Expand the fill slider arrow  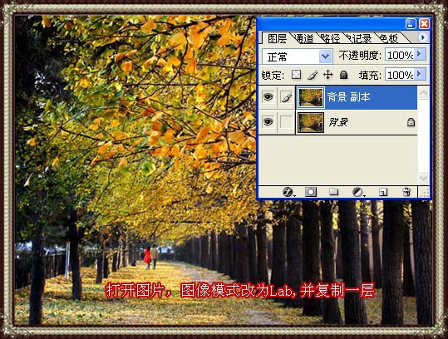tap(420, 74)
